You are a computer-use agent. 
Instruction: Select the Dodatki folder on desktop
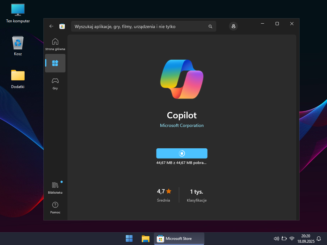[18, 79]
